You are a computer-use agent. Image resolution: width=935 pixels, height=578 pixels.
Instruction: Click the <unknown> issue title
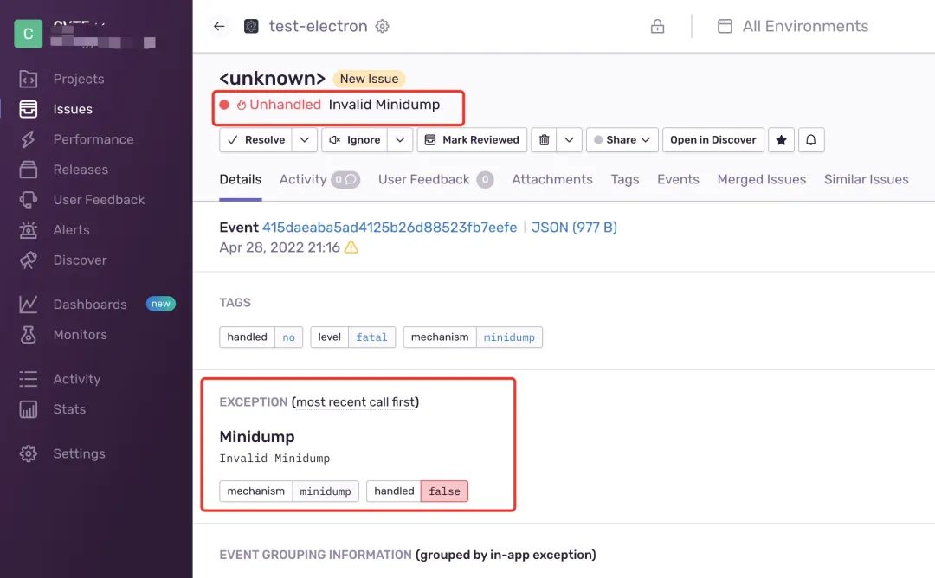pos(273,79)
